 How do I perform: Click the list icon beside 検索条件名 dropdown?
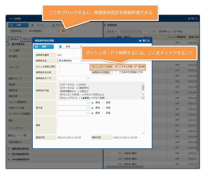63,31
